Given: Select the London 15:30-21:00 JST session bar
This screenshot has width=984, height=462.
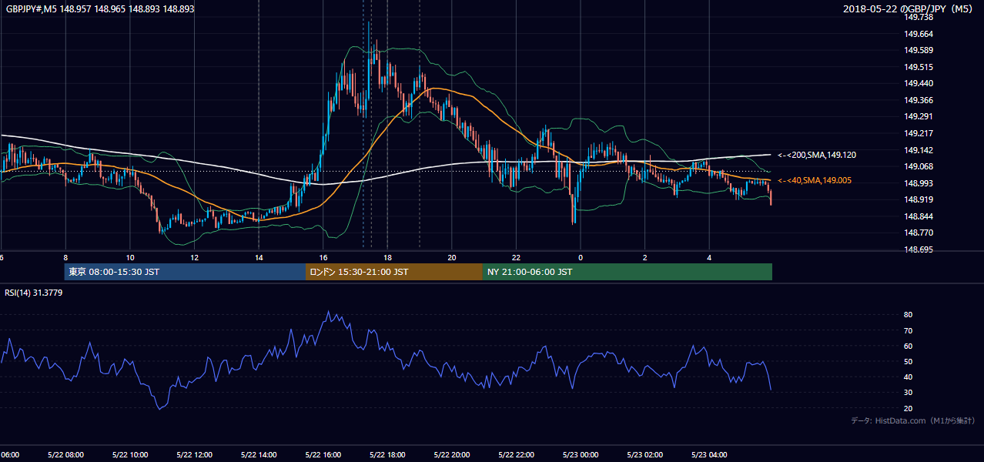Looking at the screenshot, I should (394, 272).
